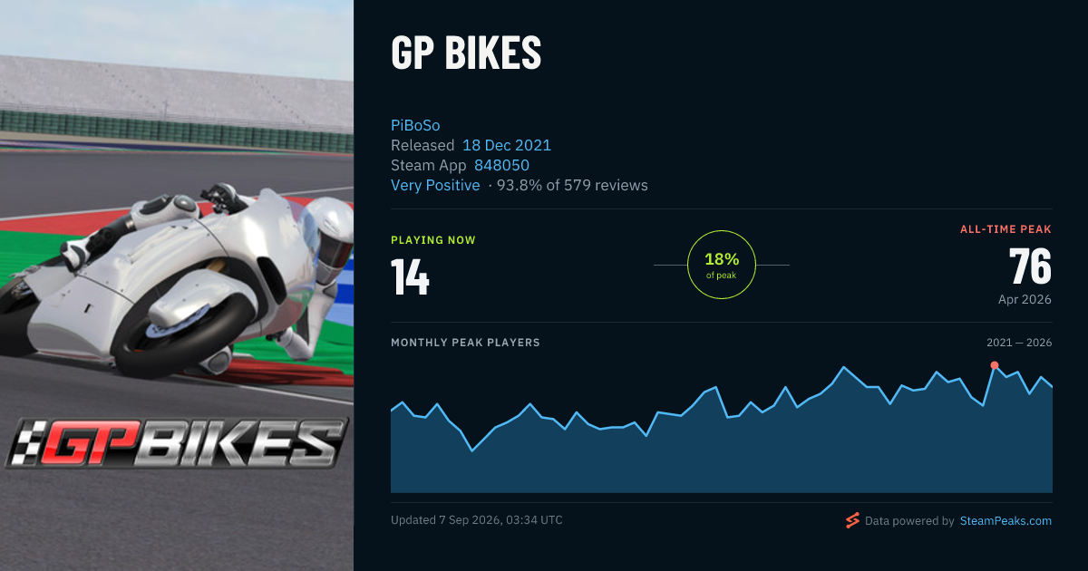Open the PiBoSo developer link
1088x571 pixels.
point(415,125)
